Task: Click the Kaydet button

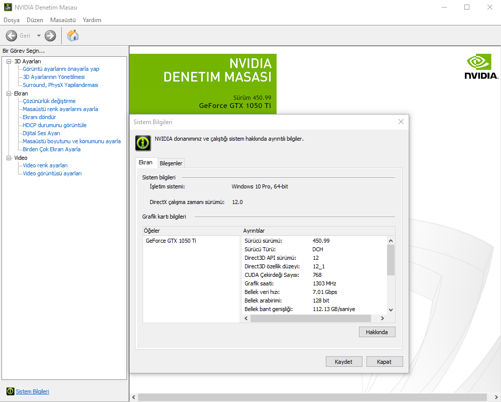Action: 343,362
